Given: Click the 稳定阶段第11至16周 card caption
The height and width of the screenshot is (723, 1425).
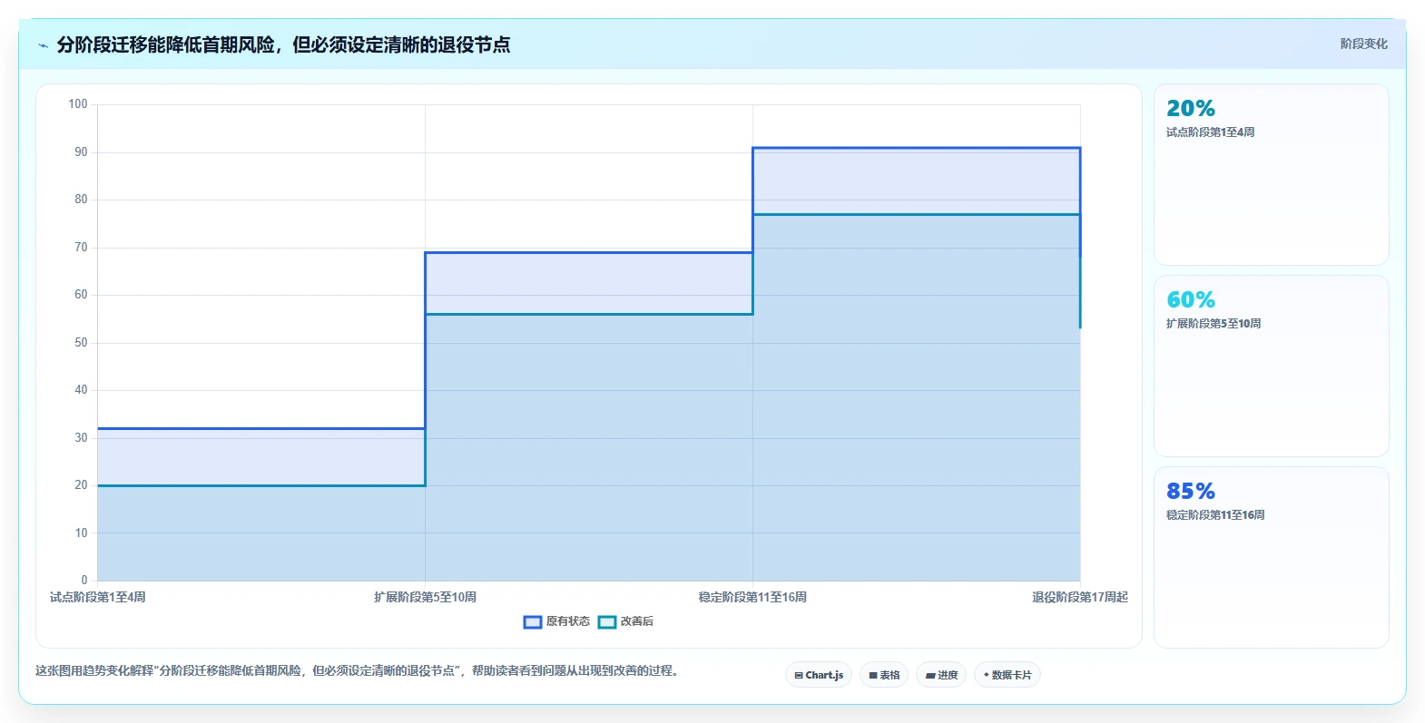Looking at the screenshot, I should 1215,515.
